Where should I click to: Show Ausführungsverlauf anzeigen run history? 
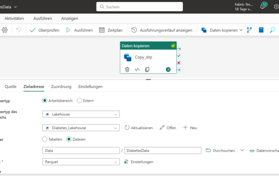point(161,30)
